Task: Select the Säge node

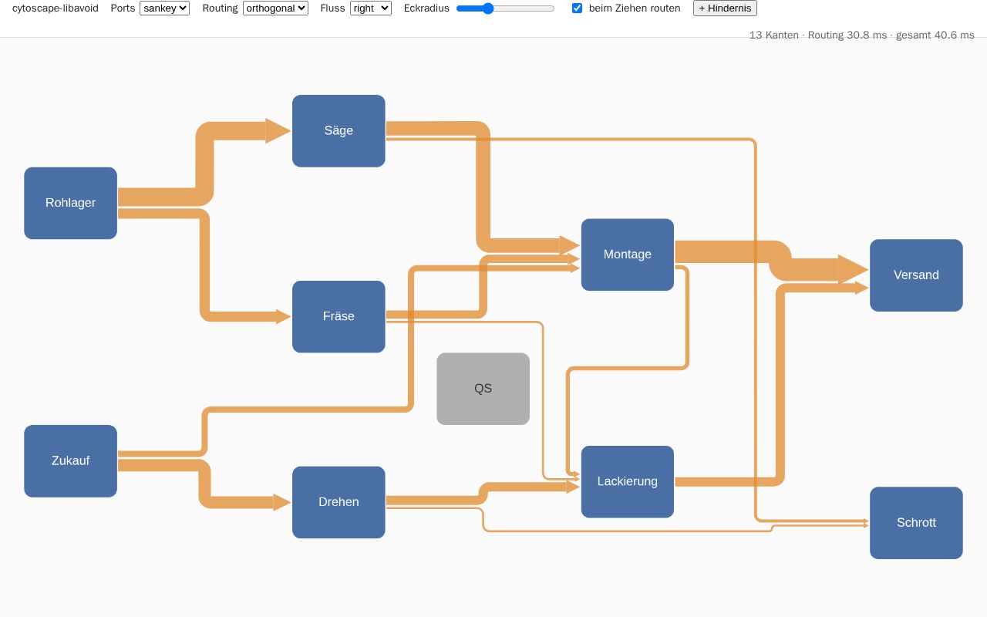Action: (339, 131)
